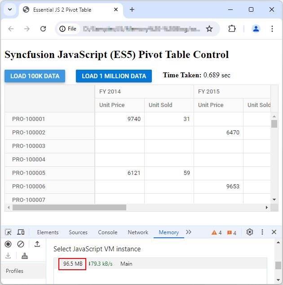The image size is (283, 285).
Task: Click Unit Price header under FY 2014
Action: click(x=119, y=105)
